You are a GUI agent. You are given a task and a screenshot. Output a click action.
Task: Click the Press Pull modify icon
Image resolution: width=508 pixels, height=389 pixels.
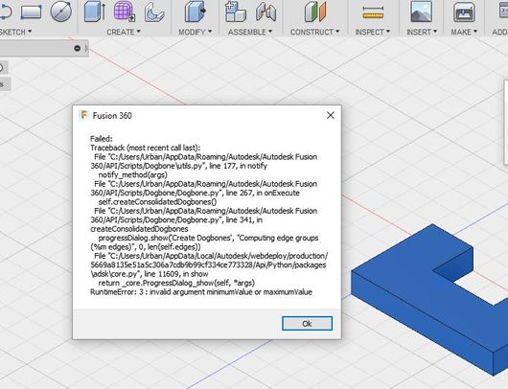click(x=195, y=11)
